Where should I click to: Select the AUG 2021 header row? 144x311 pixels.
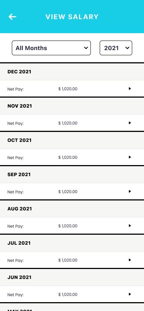coord(72,209)
